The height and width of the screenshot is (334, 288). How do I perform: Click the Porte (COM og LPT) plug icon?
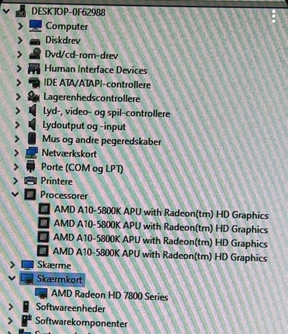tap(31, 166)
